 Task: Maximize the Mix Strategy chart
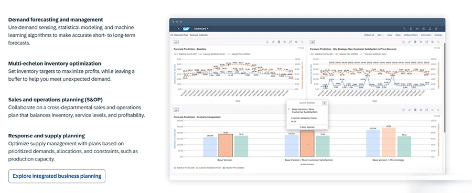[x=426, y=42]
